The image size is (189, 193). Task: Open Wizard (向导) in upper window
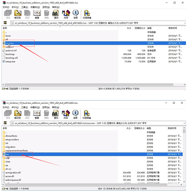66,14
